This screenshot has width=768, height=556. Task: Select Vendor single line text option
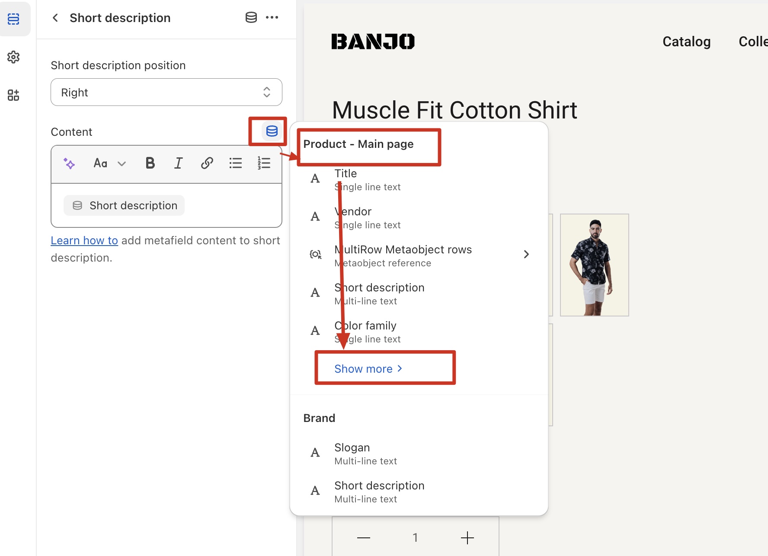[x=419, y=218]
